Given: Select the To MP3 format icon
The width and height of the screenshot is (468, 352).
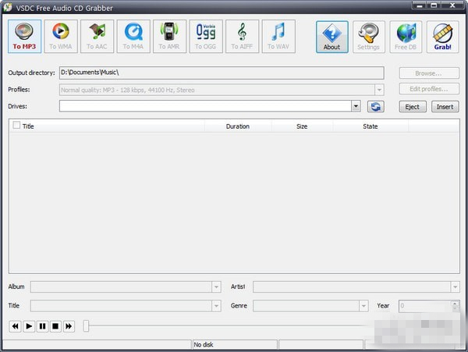Looking at the screenshot, I should [x=24, y=36].
